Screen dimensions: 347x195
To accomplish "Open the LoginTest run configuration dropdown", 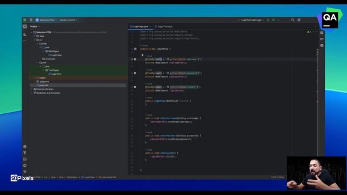I will pyautogui.click(x=251, y=20).
